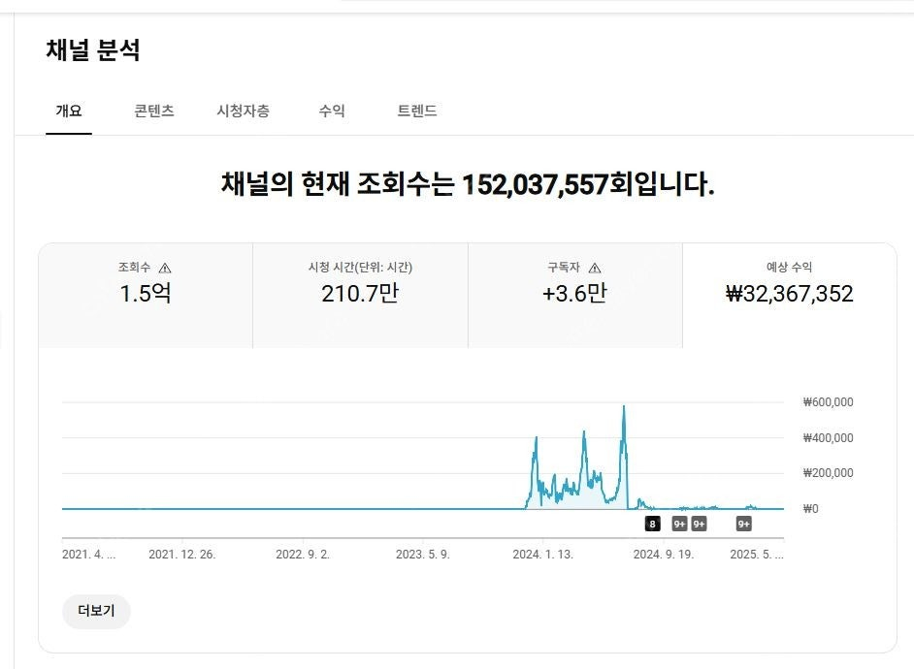Click the warning icon beside 구독자
Screen dimensions: 914x669
(595, 266)
